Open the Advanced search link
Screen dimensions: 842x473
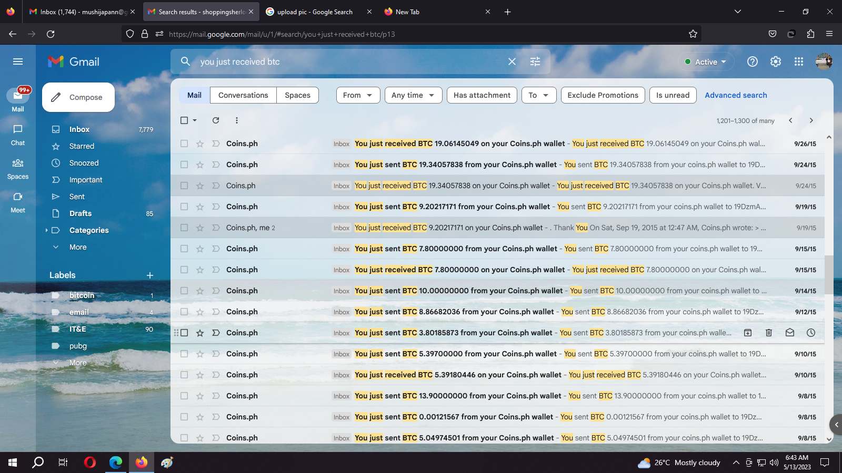tap(736, 95)
